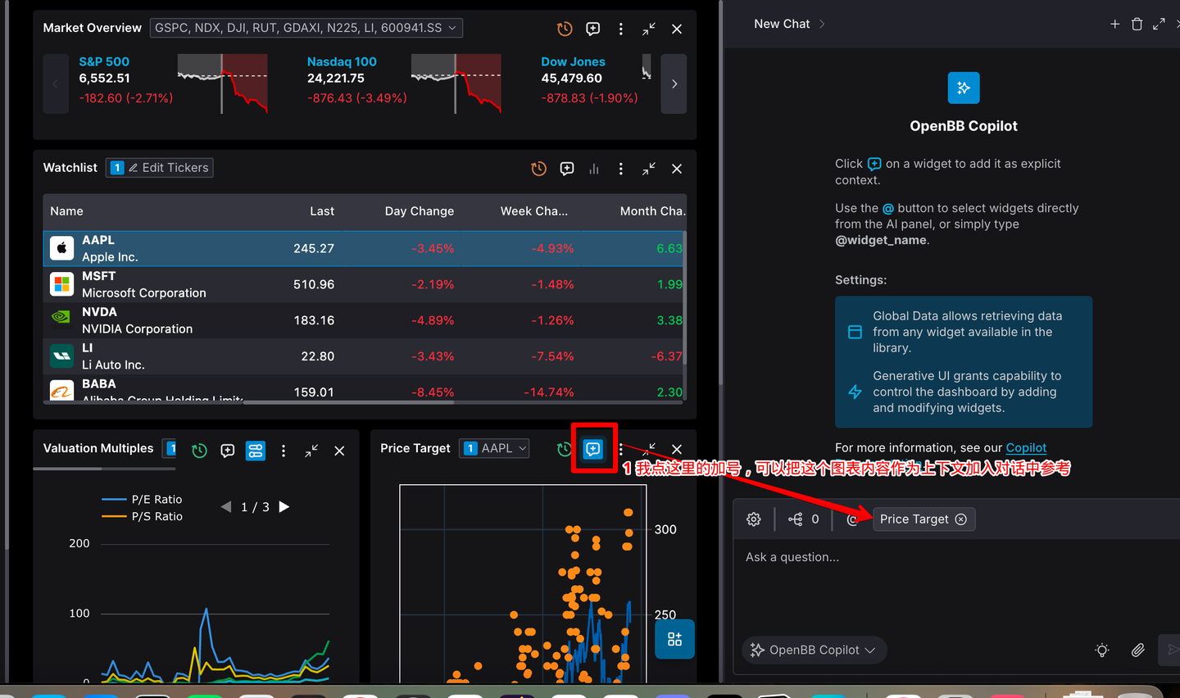Click the Ask a question input field
1180x698 pixels.
tap(901, 557)
